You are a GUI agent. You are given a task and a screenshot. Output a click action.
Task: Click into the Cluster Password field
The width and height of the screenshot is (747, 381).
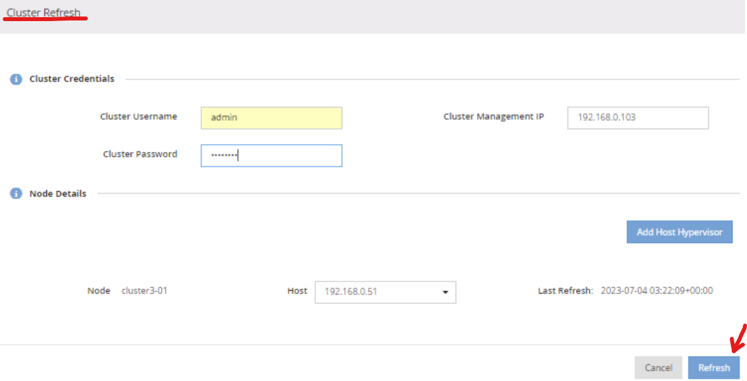pos(271,156)
